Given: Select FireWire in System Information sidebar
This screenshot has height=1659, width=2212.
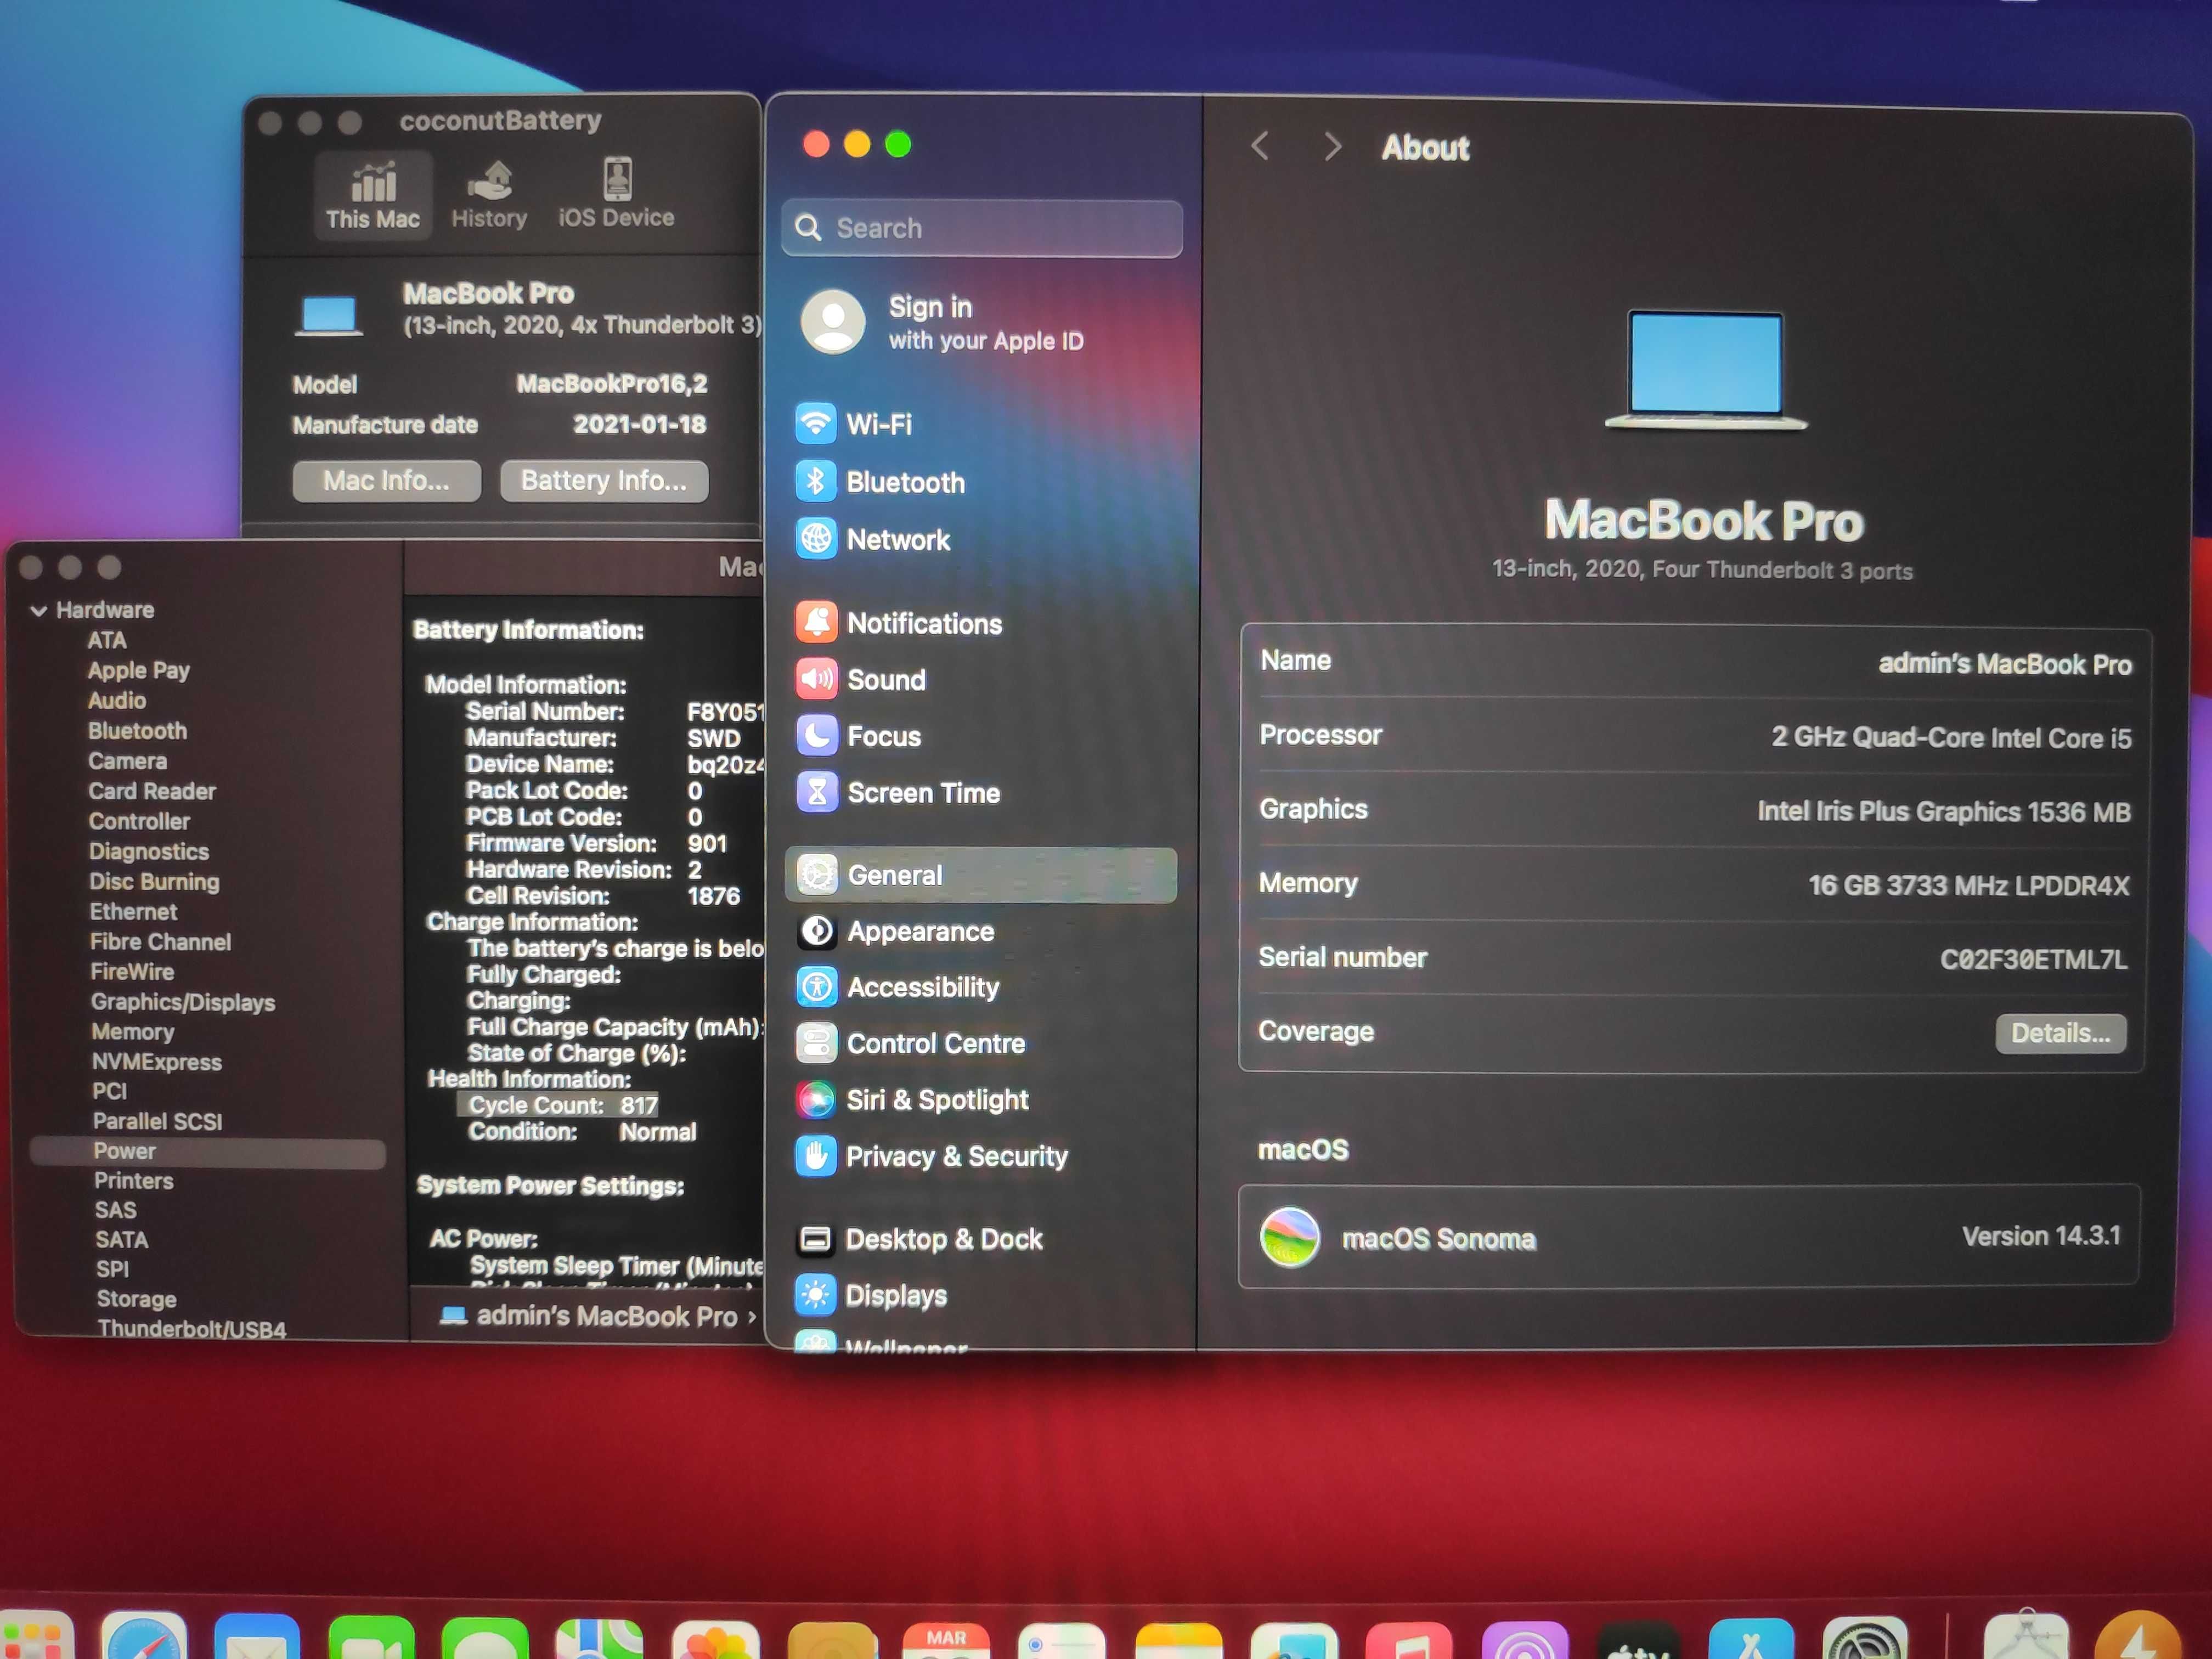Looking at the screenshot, I should pyautogui.click(x=132, y=972).
